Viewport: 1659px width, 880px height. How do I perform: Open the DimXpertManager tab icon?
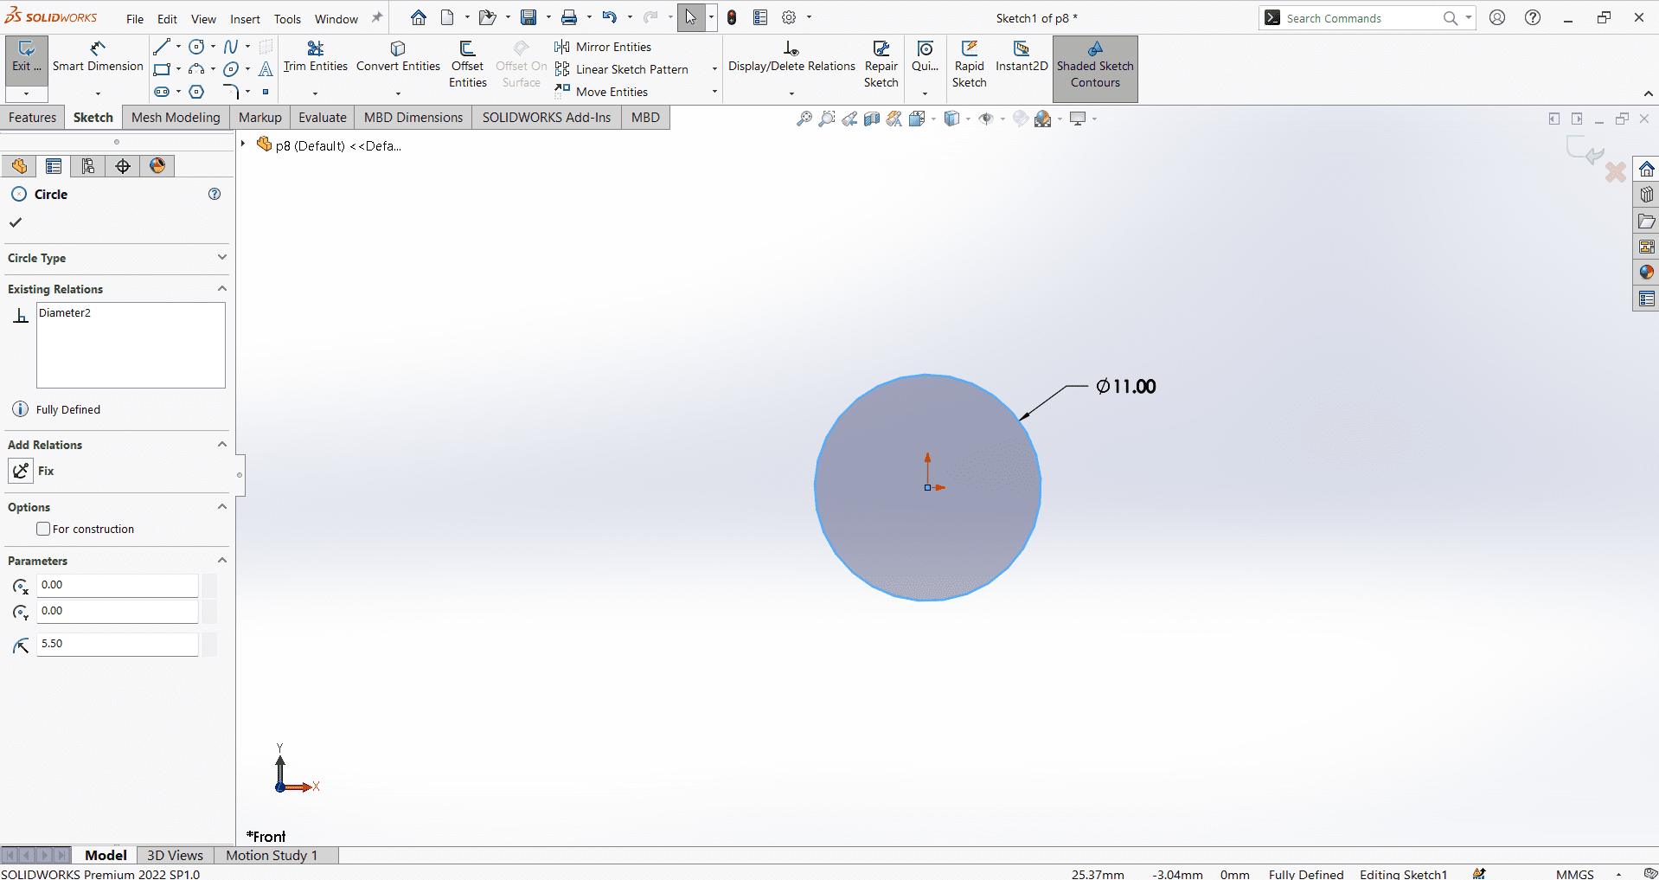click(x=123, y=166)
